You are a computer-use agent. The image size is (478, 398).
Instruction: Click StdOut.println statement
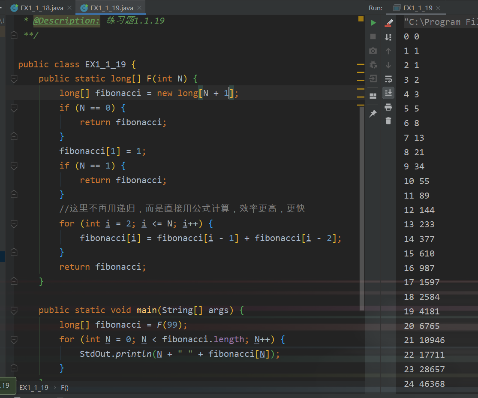coord(180,354)
